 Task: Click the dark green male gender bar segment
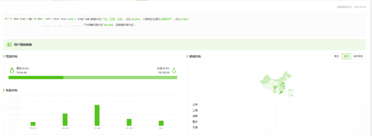36,78
